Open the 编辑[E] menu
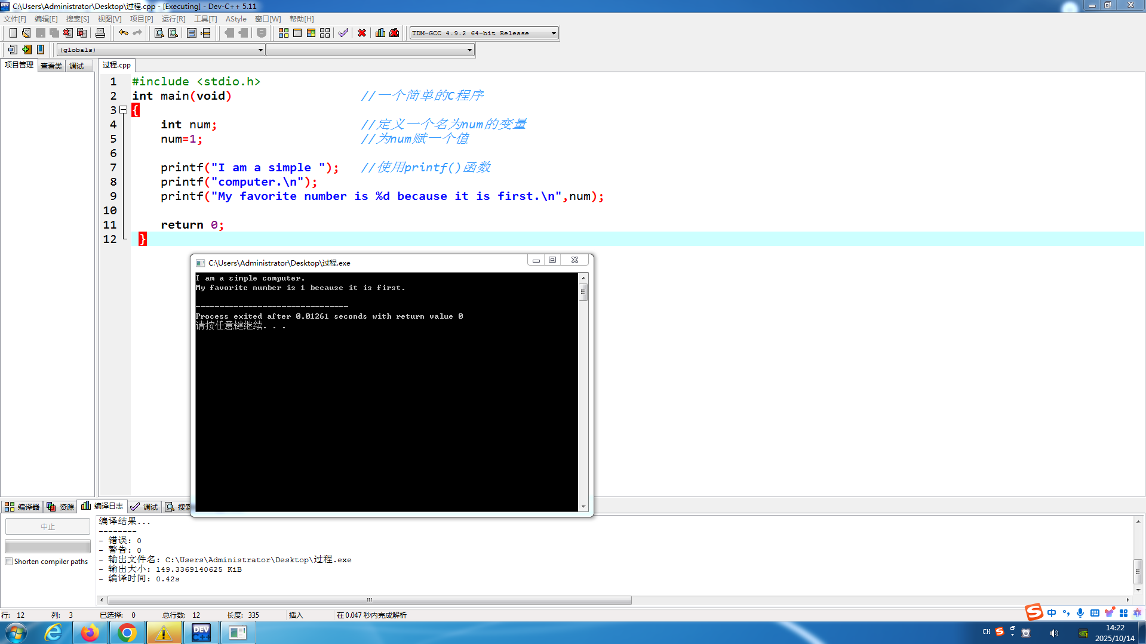1146x644 pixels. point(46,19)
